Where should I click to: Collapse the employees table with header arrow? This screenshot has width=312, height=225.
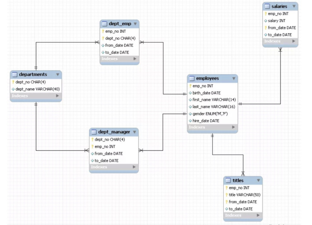tap(234, 78)
